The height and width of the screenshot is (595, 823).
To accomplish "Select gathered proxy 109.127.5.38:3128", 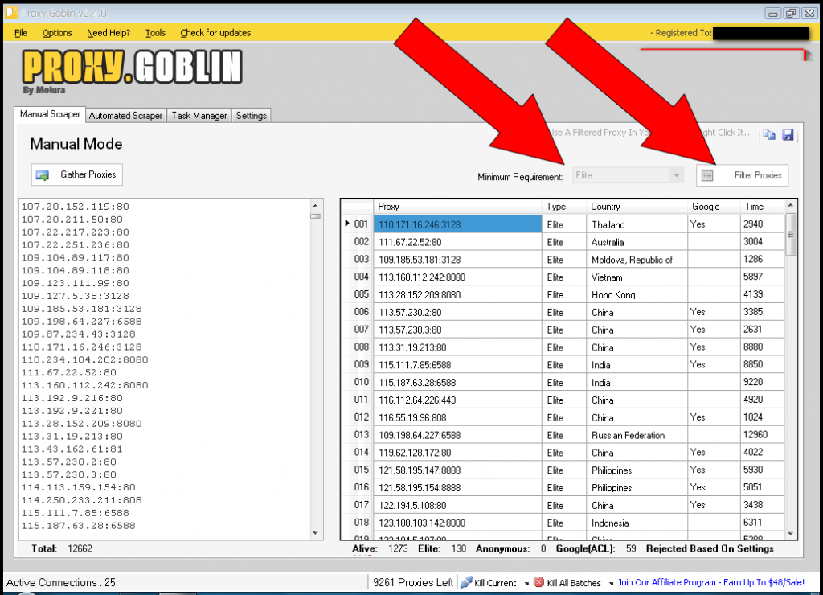I will click(75, 296).
